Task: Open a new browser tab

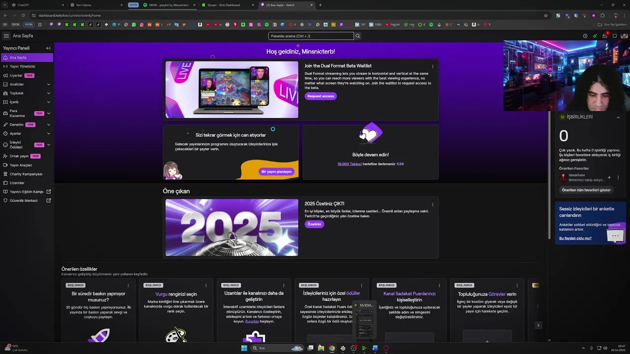Action: point(320,5)
